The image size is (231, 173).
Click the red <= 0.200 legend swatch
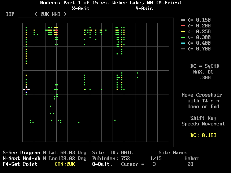pyautogui.click(x=183, y=26)
